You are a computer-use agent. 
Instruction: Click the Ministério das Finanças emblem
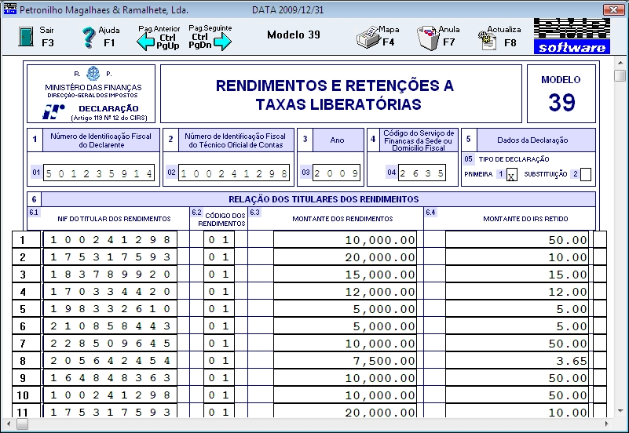[x=93, y=73]
